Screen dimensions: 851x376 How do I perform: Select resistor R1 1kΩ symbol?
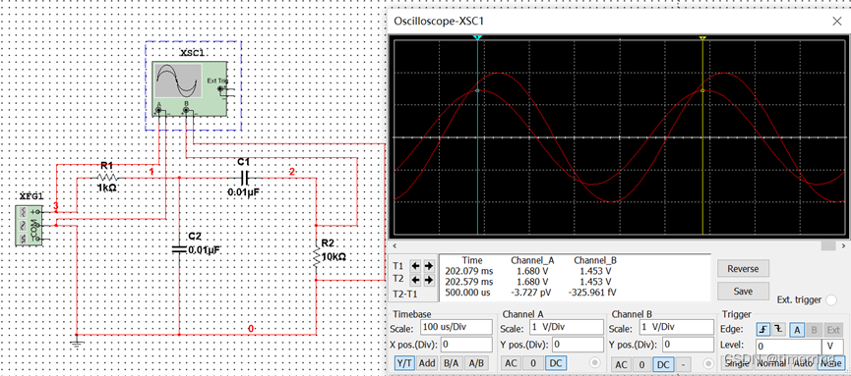107,177
